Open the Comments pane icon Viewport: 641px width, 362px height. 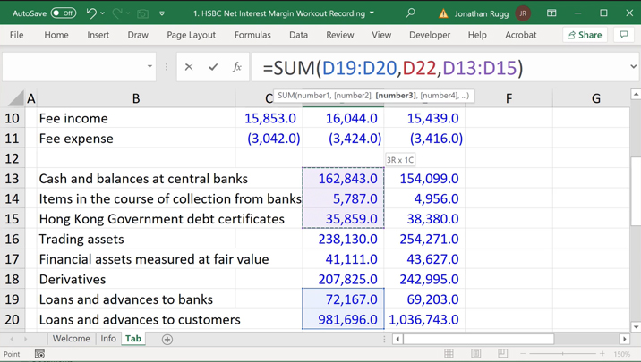[624, 35]
